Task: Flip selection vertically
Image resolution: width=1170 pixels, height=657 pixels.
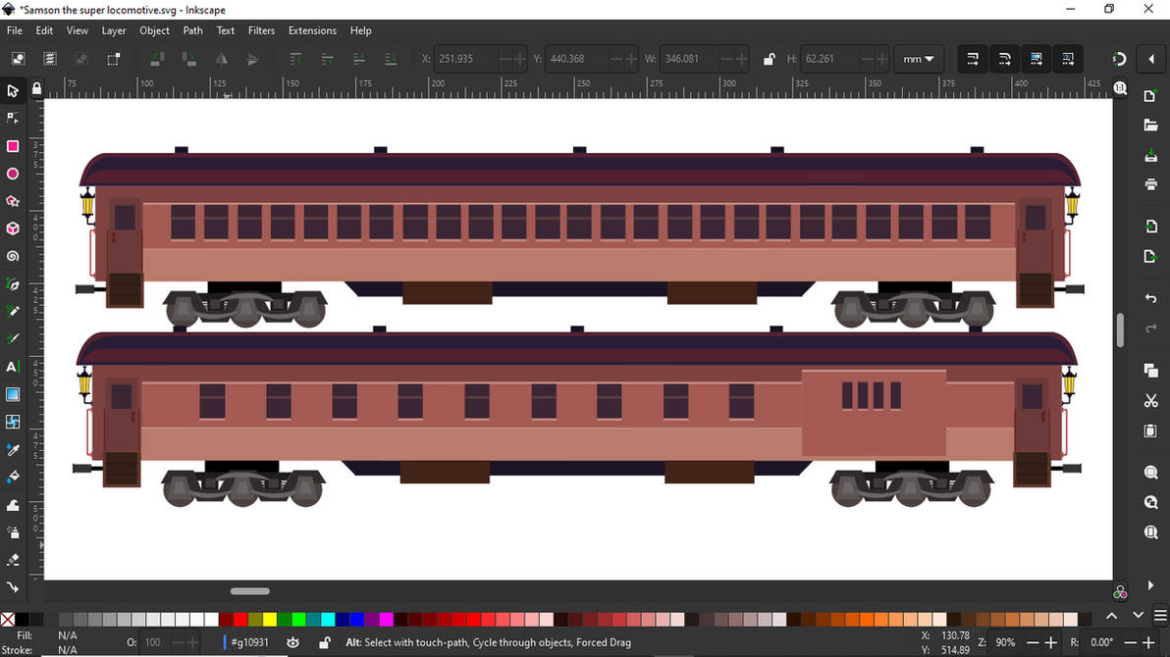Action: click(x=253, y=59)
